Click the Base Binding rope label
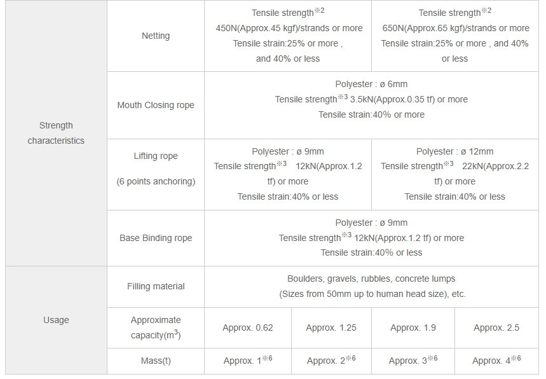Image resolution: width=546 pixels, height=379 pixels. (x=156, y=238)
